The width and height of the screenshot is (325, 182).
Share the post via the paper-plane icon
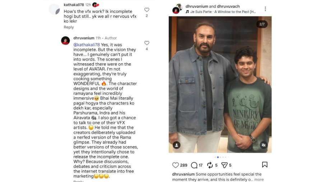224,165
